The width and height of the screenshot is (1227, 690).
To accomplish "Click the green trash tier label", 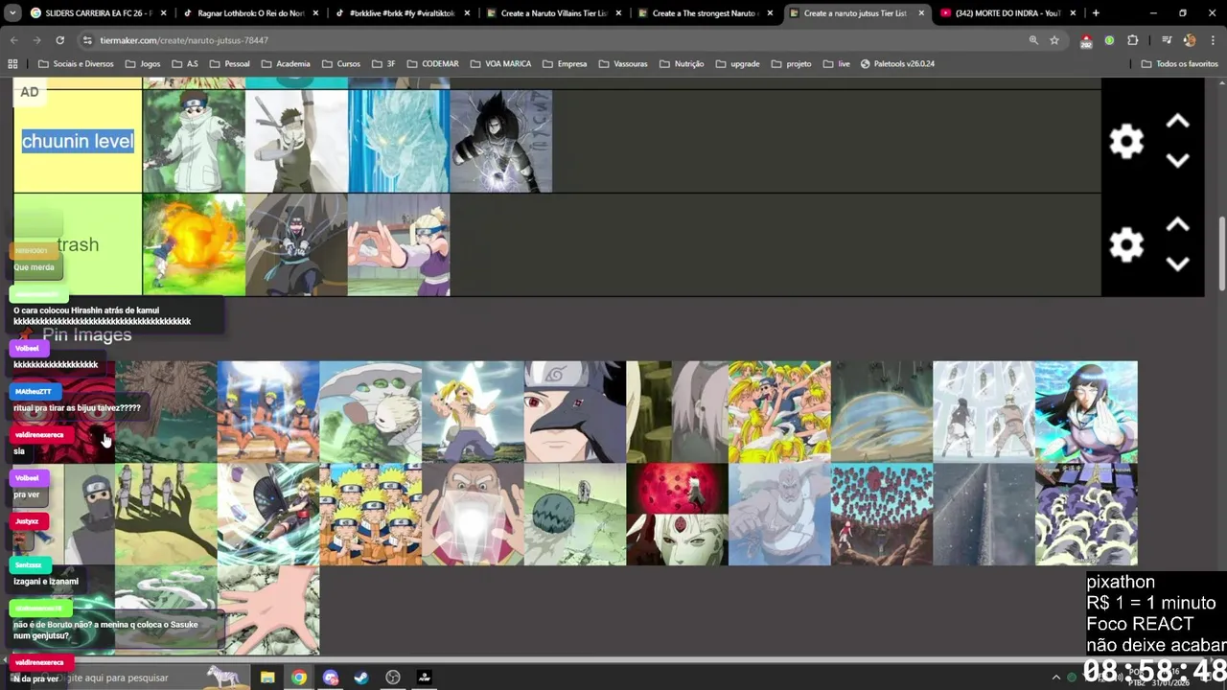I will pos(78,244).
